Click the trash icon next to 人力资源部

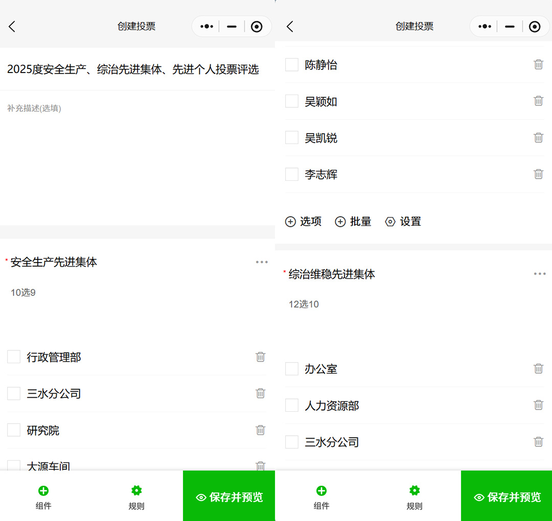click(x=538, y=405)
